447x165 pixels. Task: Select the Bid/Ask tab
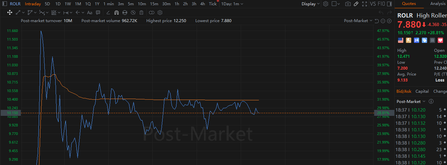coord(404,91)
